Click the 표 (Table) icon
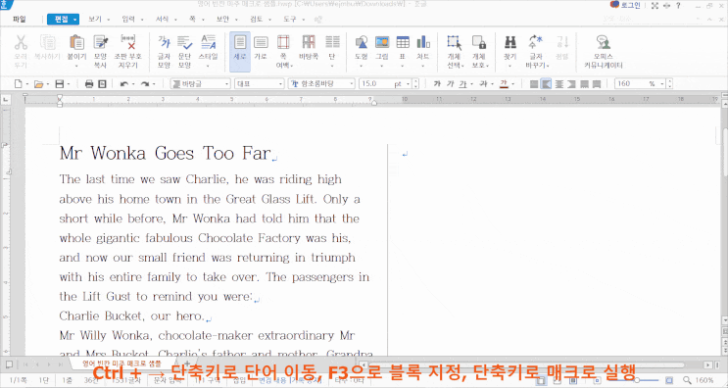Screen dimensions: 728x388 403,43
